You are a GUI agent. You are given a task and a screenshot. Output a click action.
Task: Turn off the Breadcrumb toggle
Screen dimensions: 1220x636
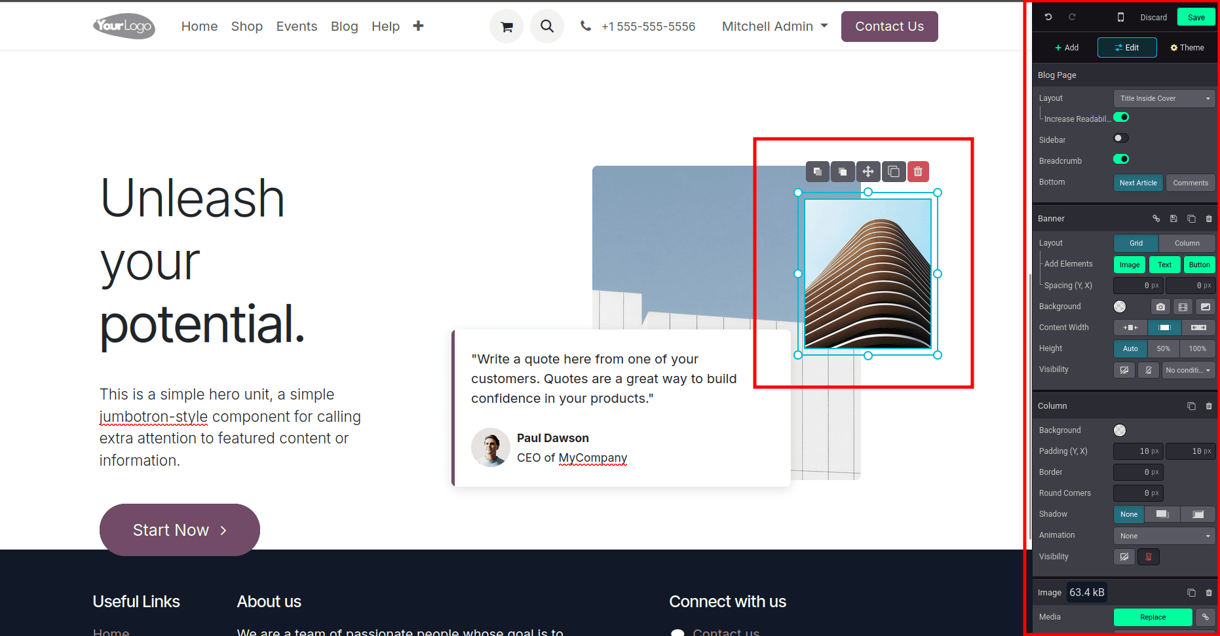(x=1121, y=159)
